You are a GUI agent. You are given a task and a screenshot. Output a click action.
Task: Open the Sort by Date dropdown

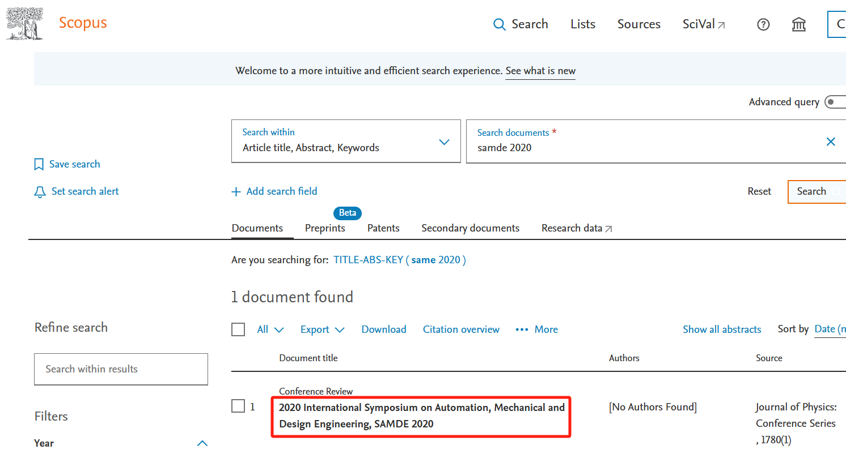830,329
